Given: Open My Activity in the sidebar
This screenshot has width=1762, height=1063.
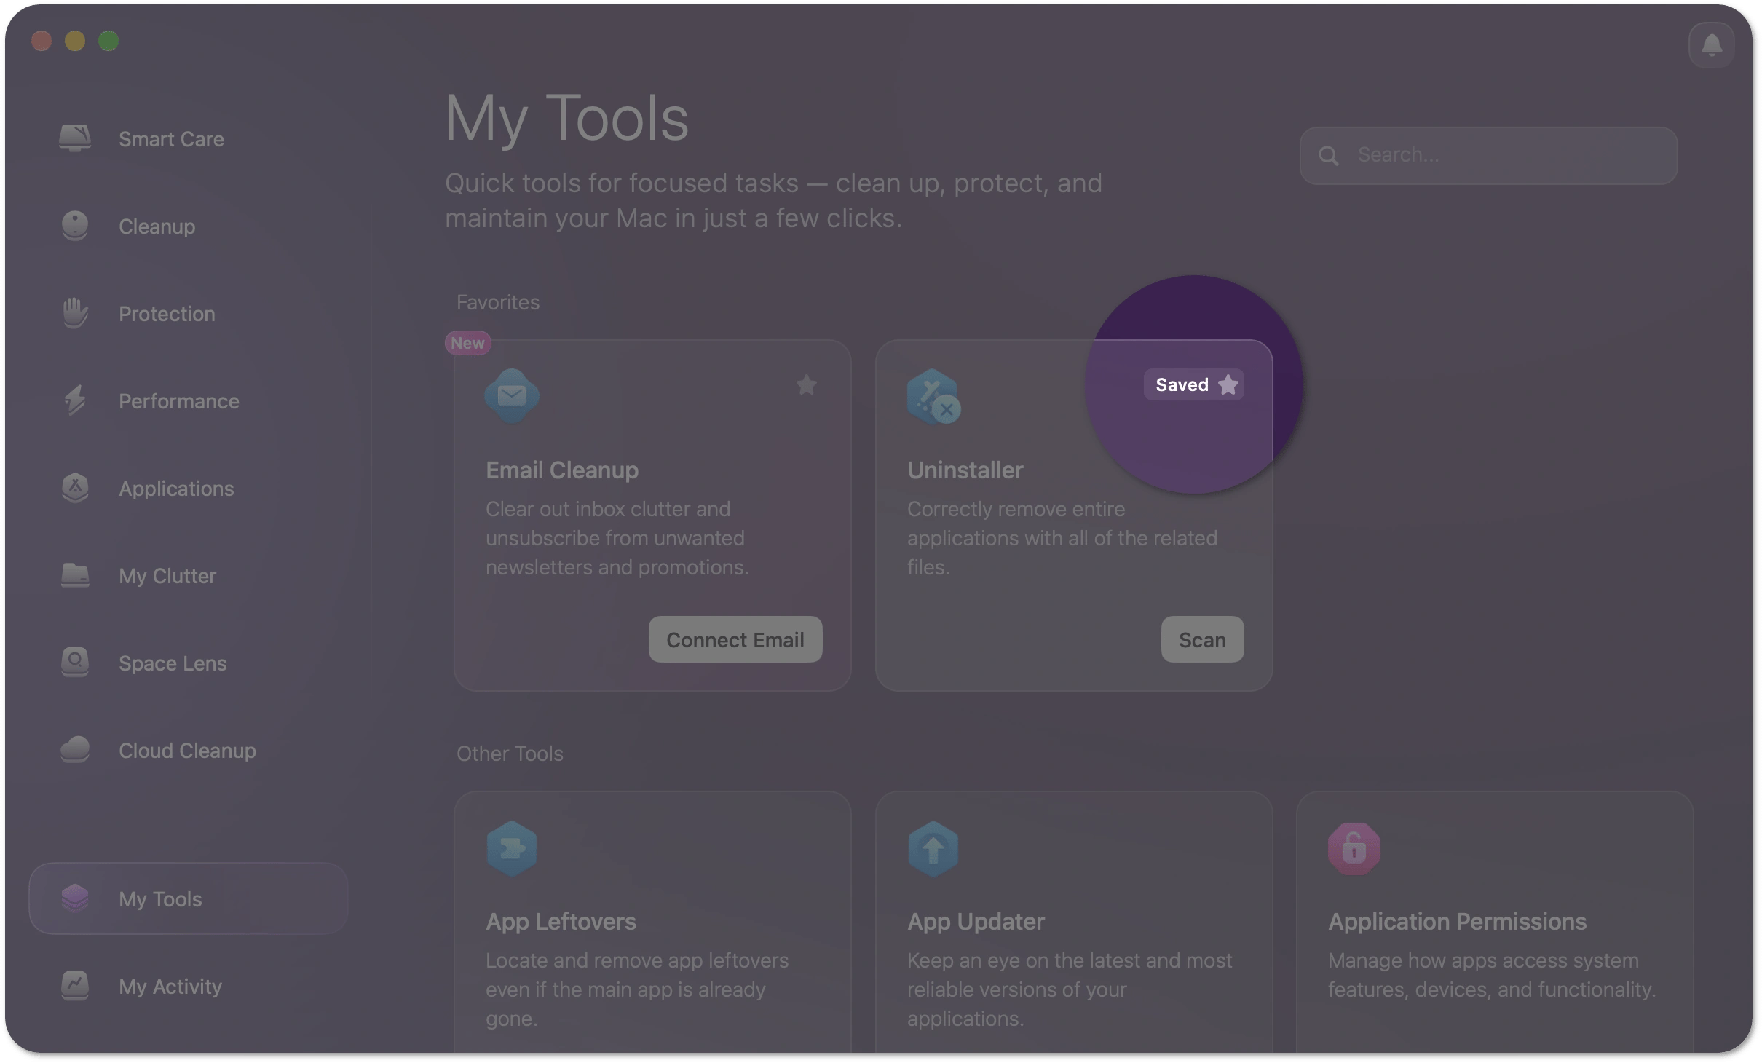Looking at the screenshot, I should click(170, 987).
